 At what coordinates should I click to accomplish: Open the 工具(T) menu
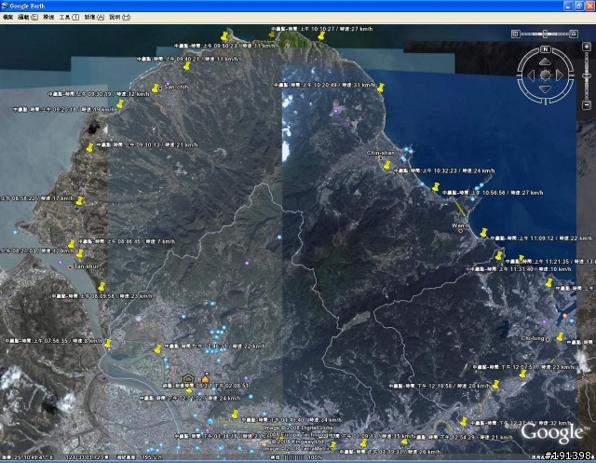(x=69, y=17)
